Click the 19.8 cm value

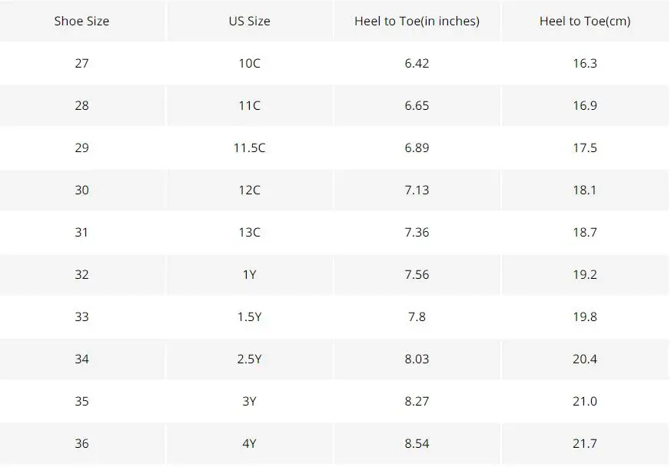[x=585, y=317]
